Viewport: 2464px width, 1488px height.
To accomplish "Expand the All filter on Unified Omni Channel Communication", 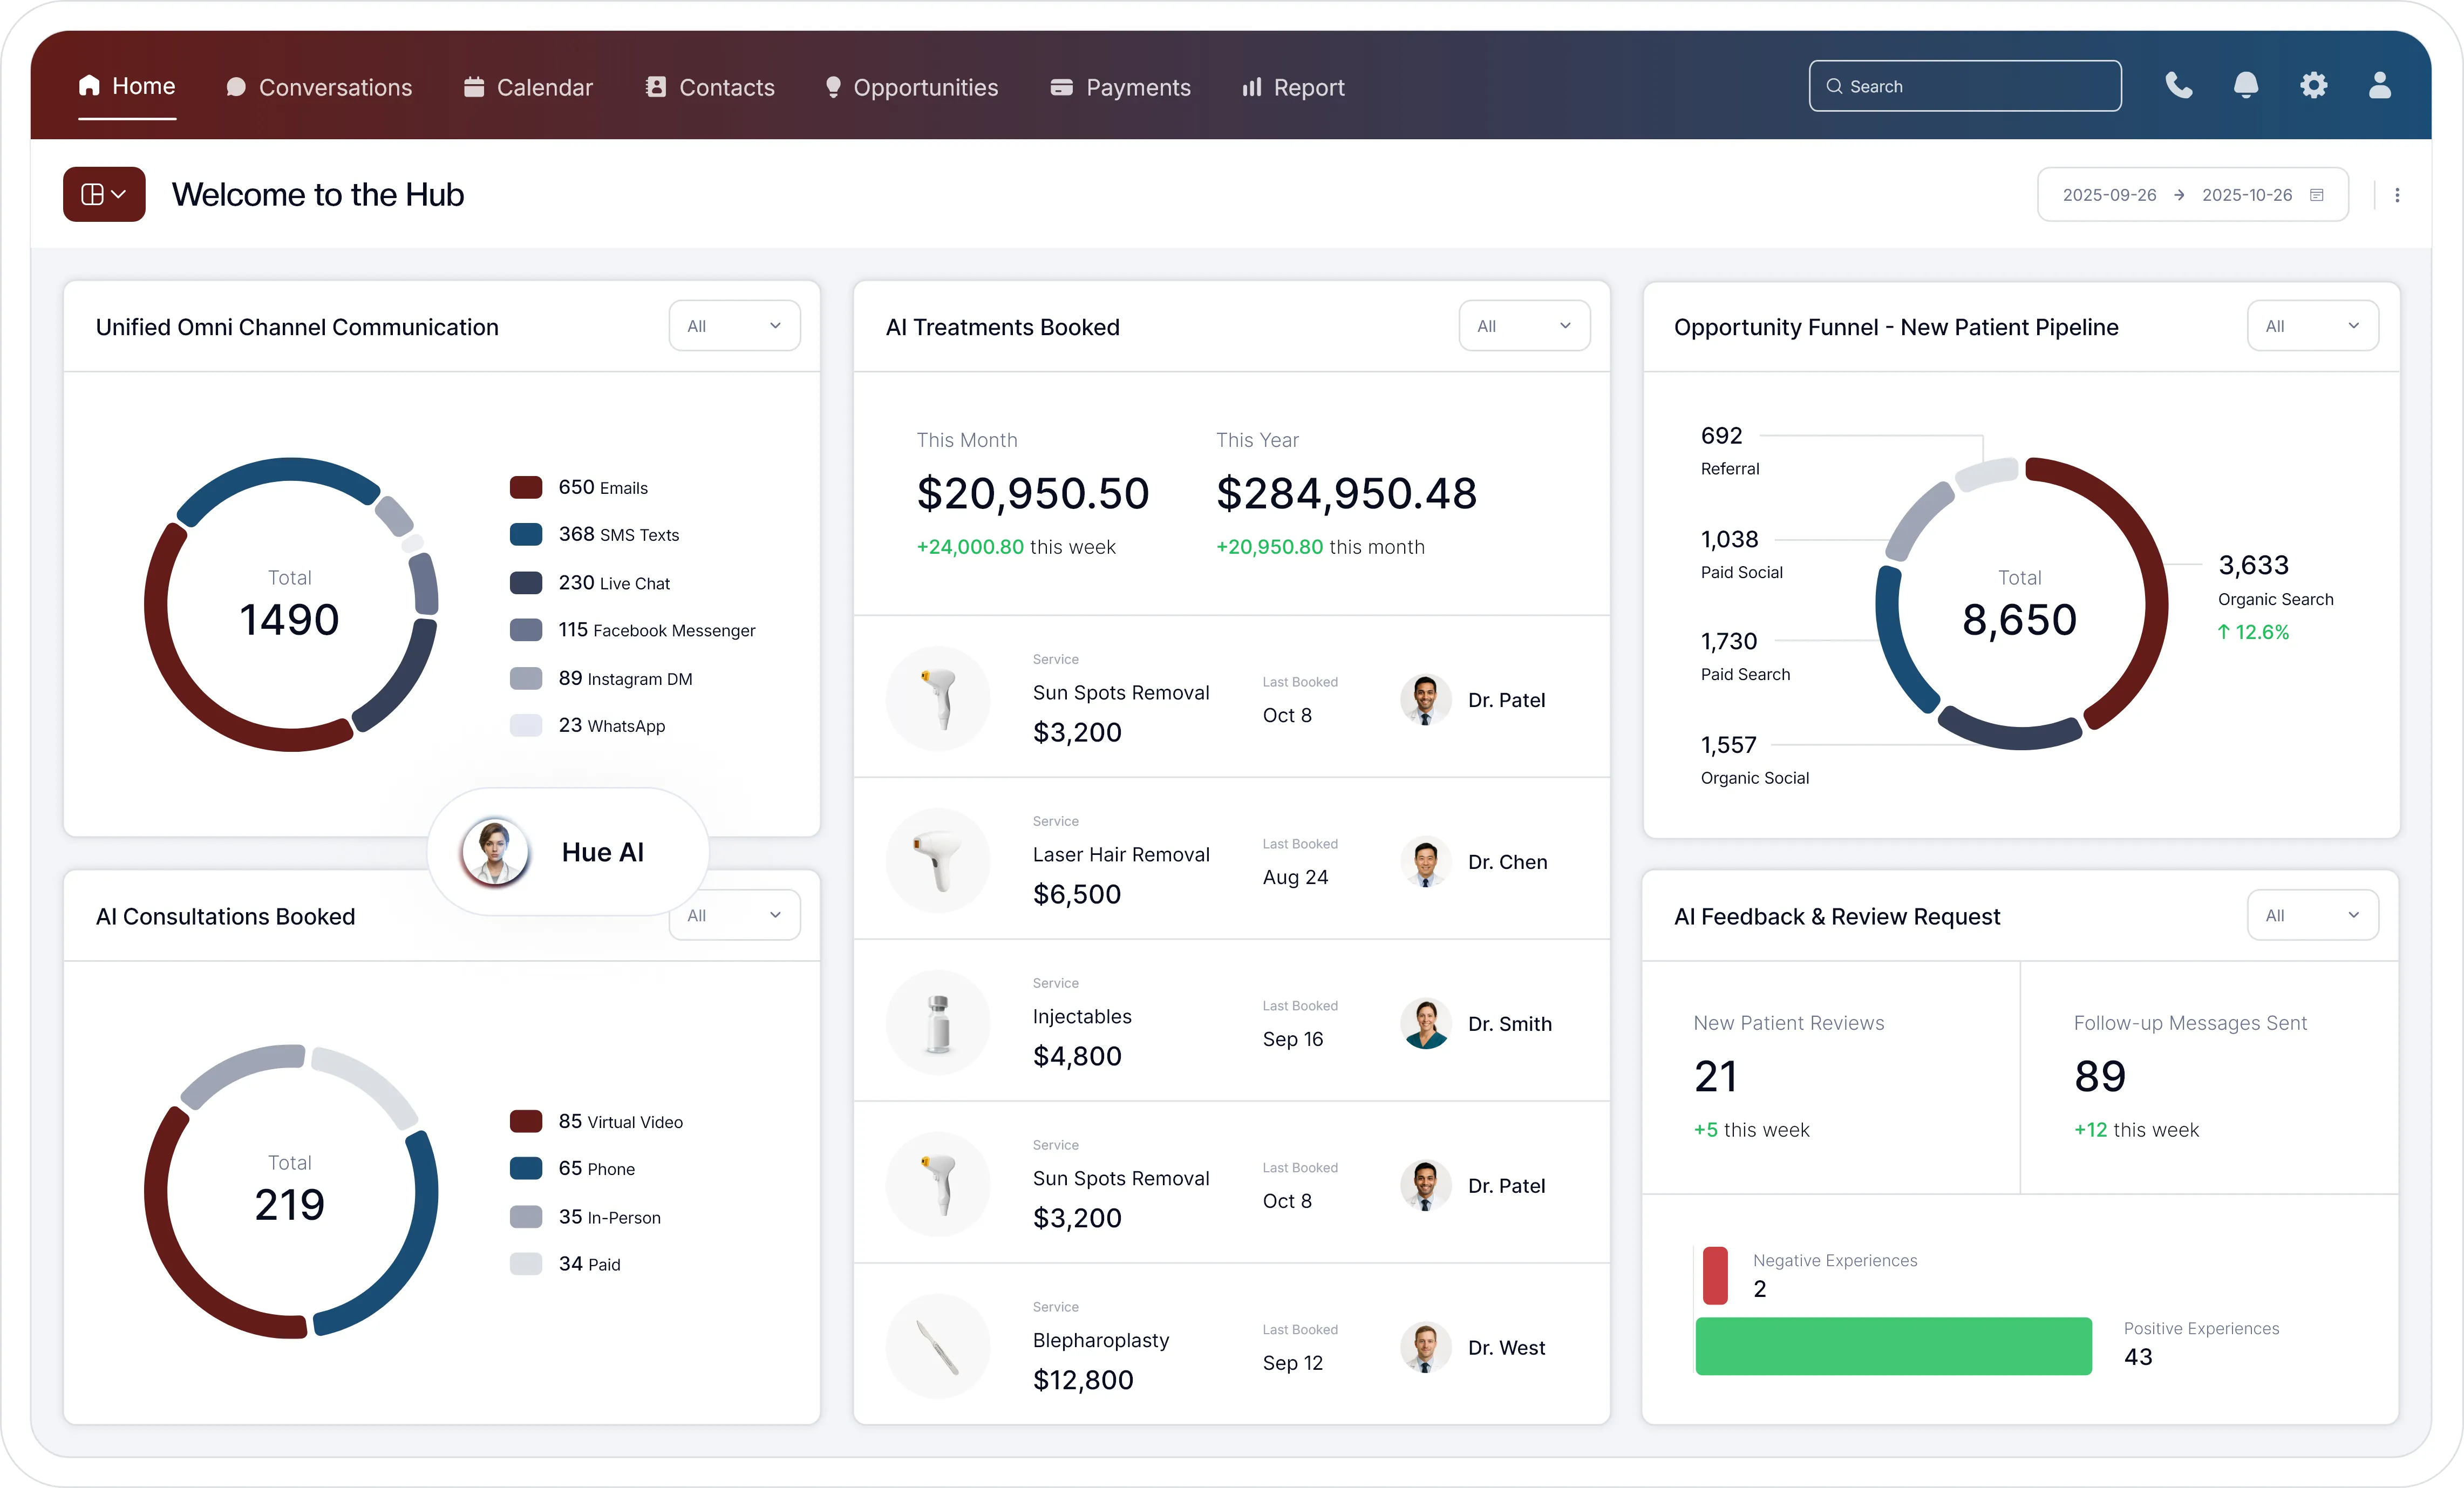I will 734,325.
